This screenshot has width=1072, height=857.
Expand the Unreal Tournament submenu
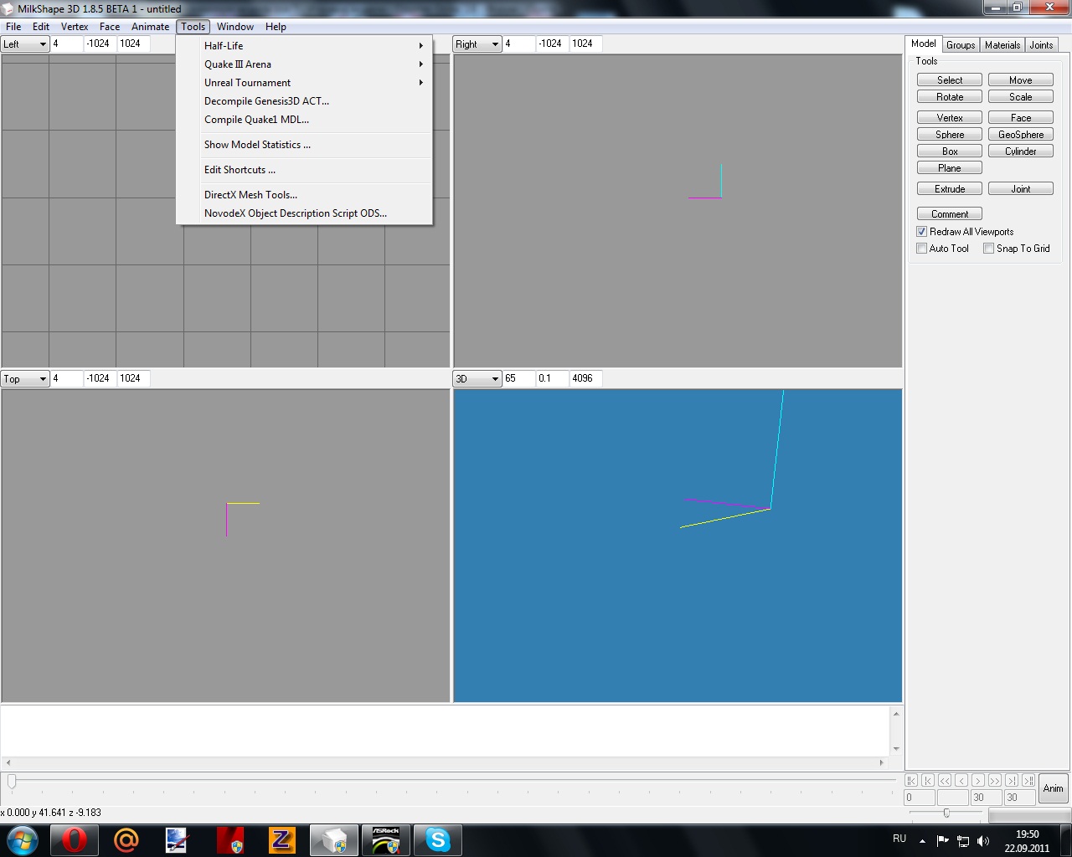click(305, 83)
